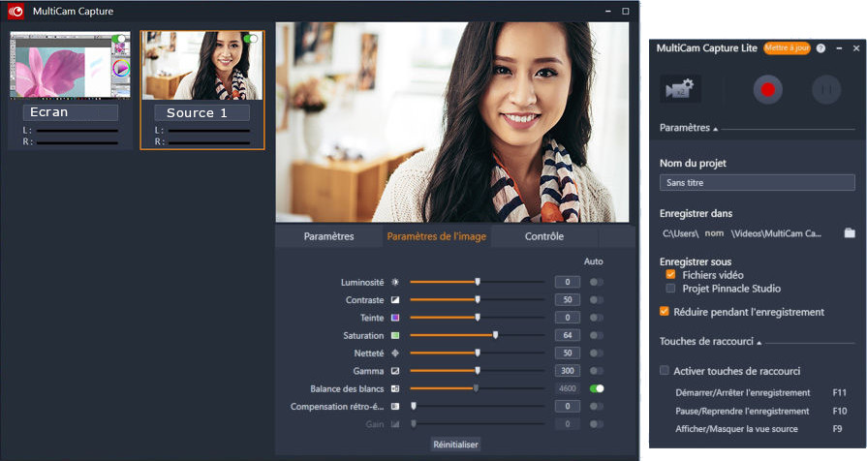Click the Gain icon
867x461 pixels.
coord(395,424)
